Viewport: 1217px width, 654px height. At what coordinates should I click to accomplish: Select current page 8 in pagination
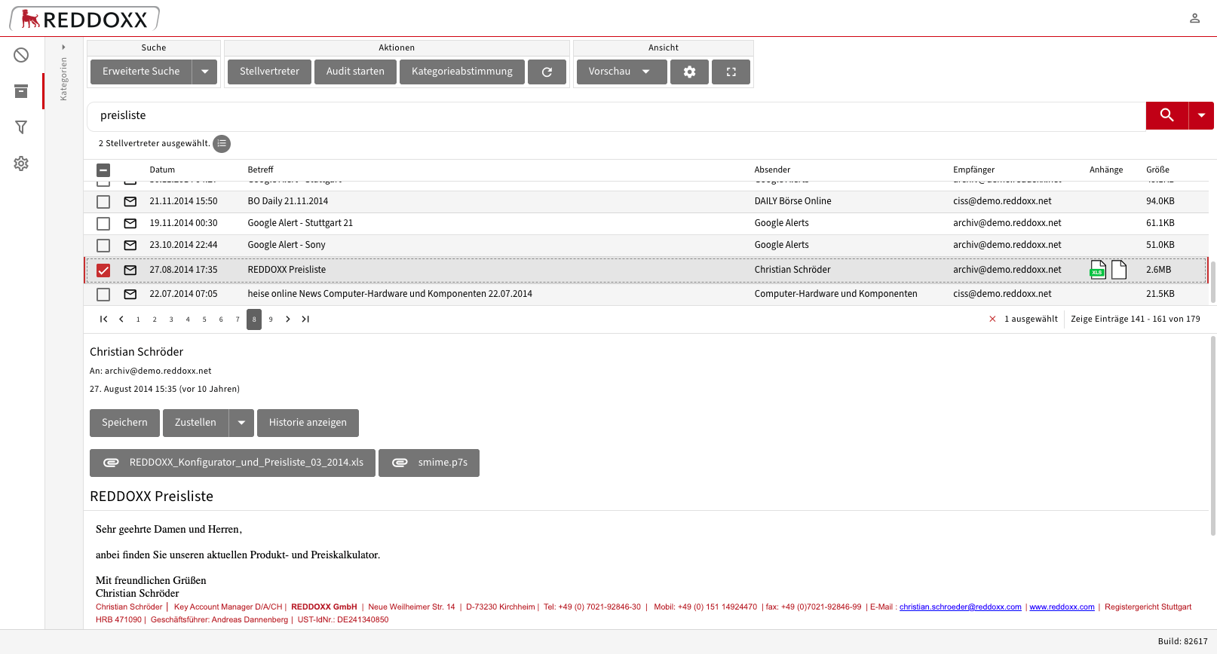254,319
